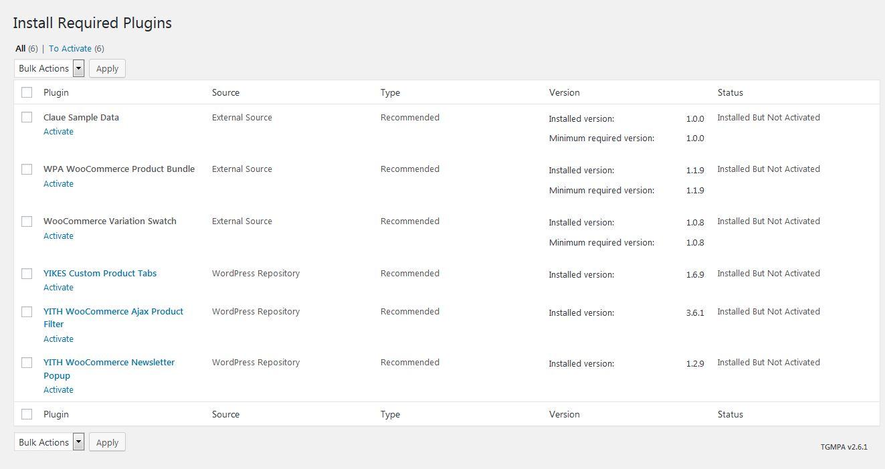This screenshot has height=469, width=885.
Task: Activate YITH WooCommerce Ajax Product Filter
Action: click(58, 339)
